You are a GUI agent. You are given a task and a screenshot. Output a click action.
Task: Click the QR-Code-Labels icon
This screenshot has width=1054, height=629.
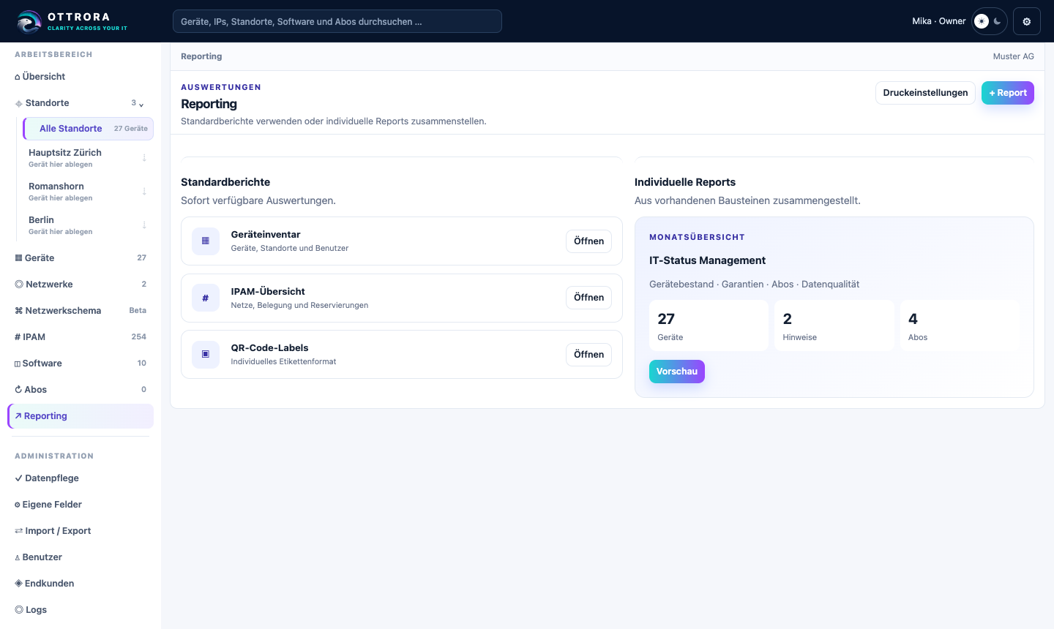click(x=206, y=354)
